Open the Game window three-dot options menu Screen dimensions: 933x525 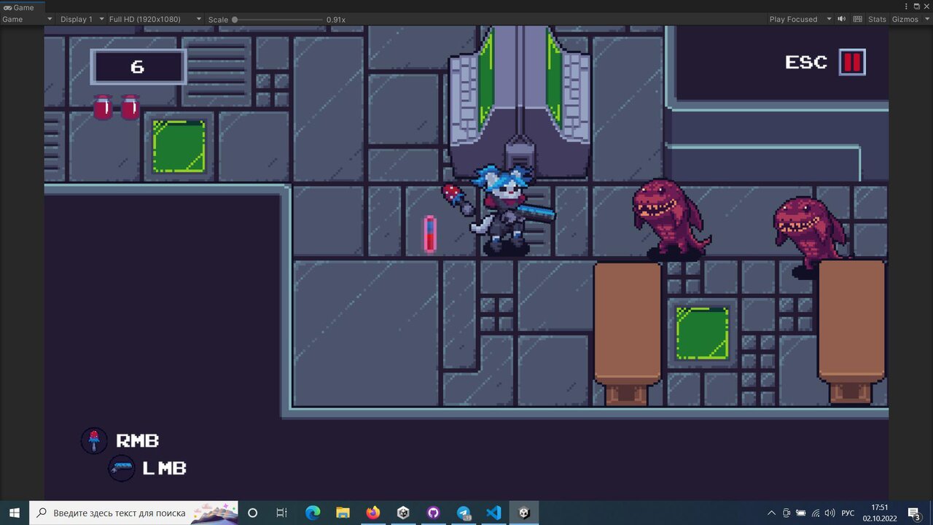(x=905, y=7)
